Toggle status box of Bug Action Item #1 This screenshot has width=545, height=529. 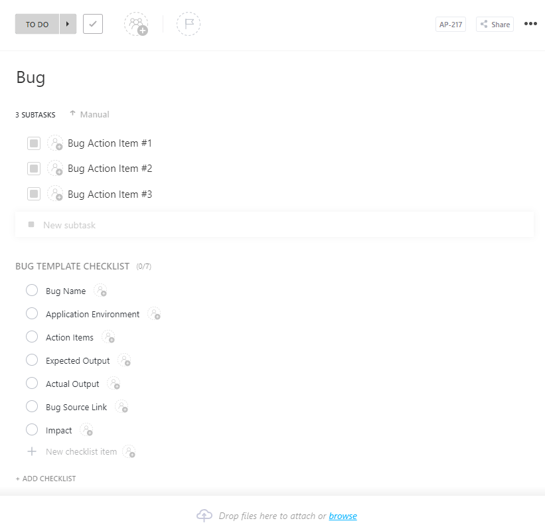point(34,143)
